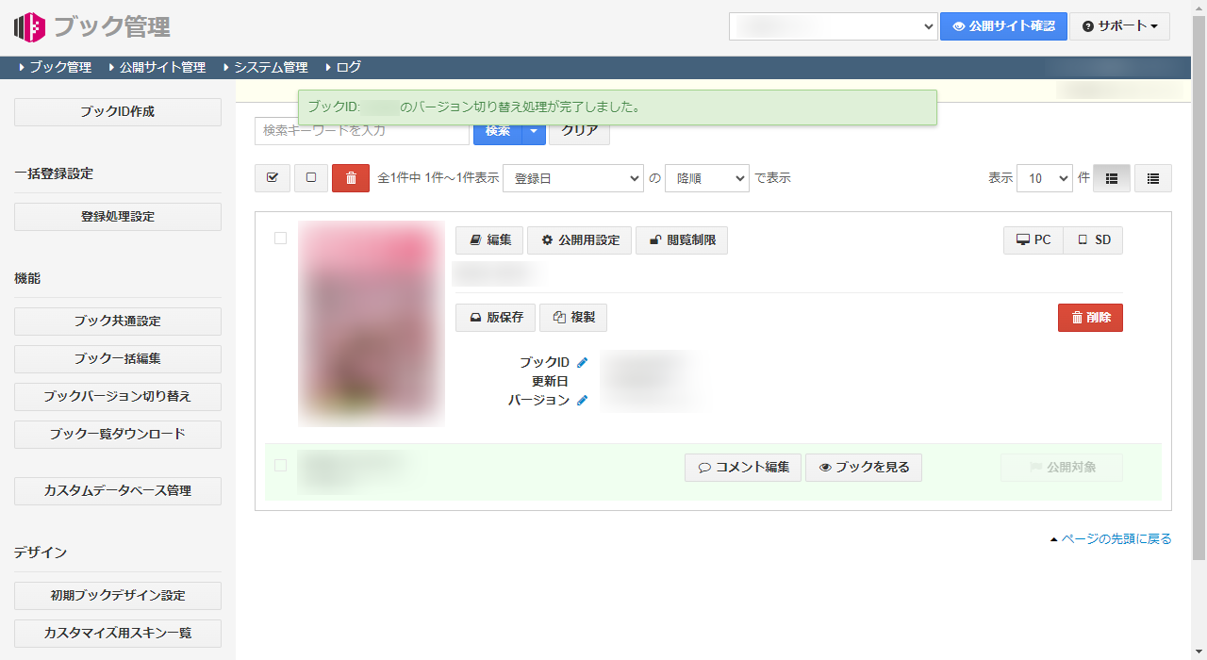Open 閲覧制限 with the lock icon

681,239
